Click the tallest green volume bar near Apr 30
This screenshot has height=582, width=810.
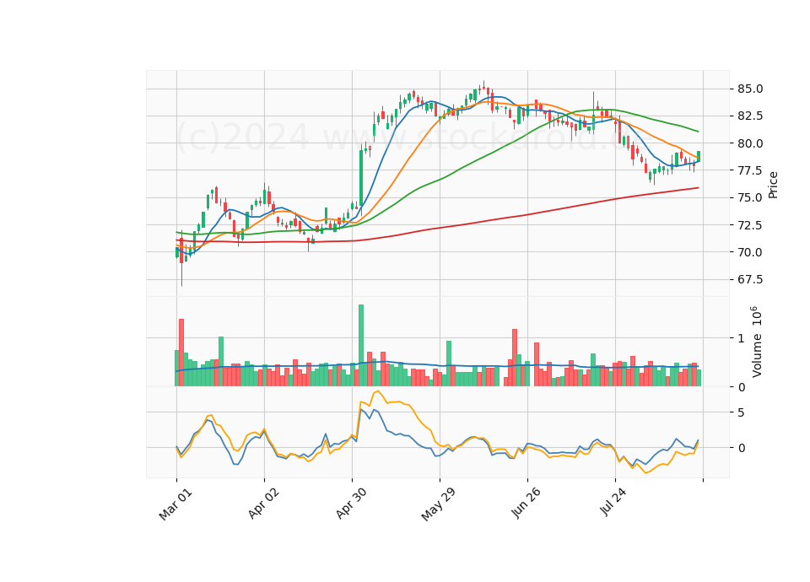click(x=361, y=346)
